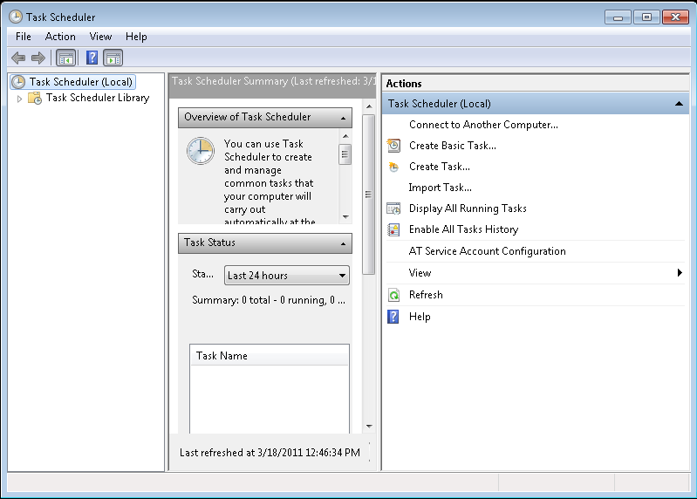Click the Task Name column header
Viewport: 697px width, 499px height.
coord(270,356)
